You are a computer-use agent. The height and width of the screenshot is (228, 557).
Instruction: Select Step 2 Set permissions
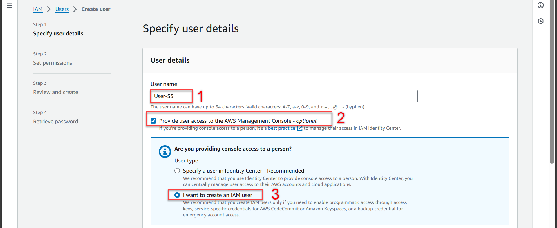(x=53, y=63)
